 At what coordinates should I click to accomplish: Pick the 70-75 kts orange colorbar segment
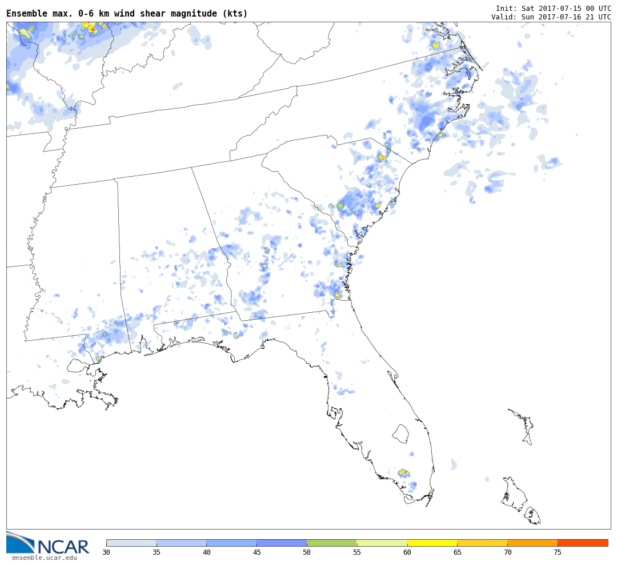click(x=532, y=543)
